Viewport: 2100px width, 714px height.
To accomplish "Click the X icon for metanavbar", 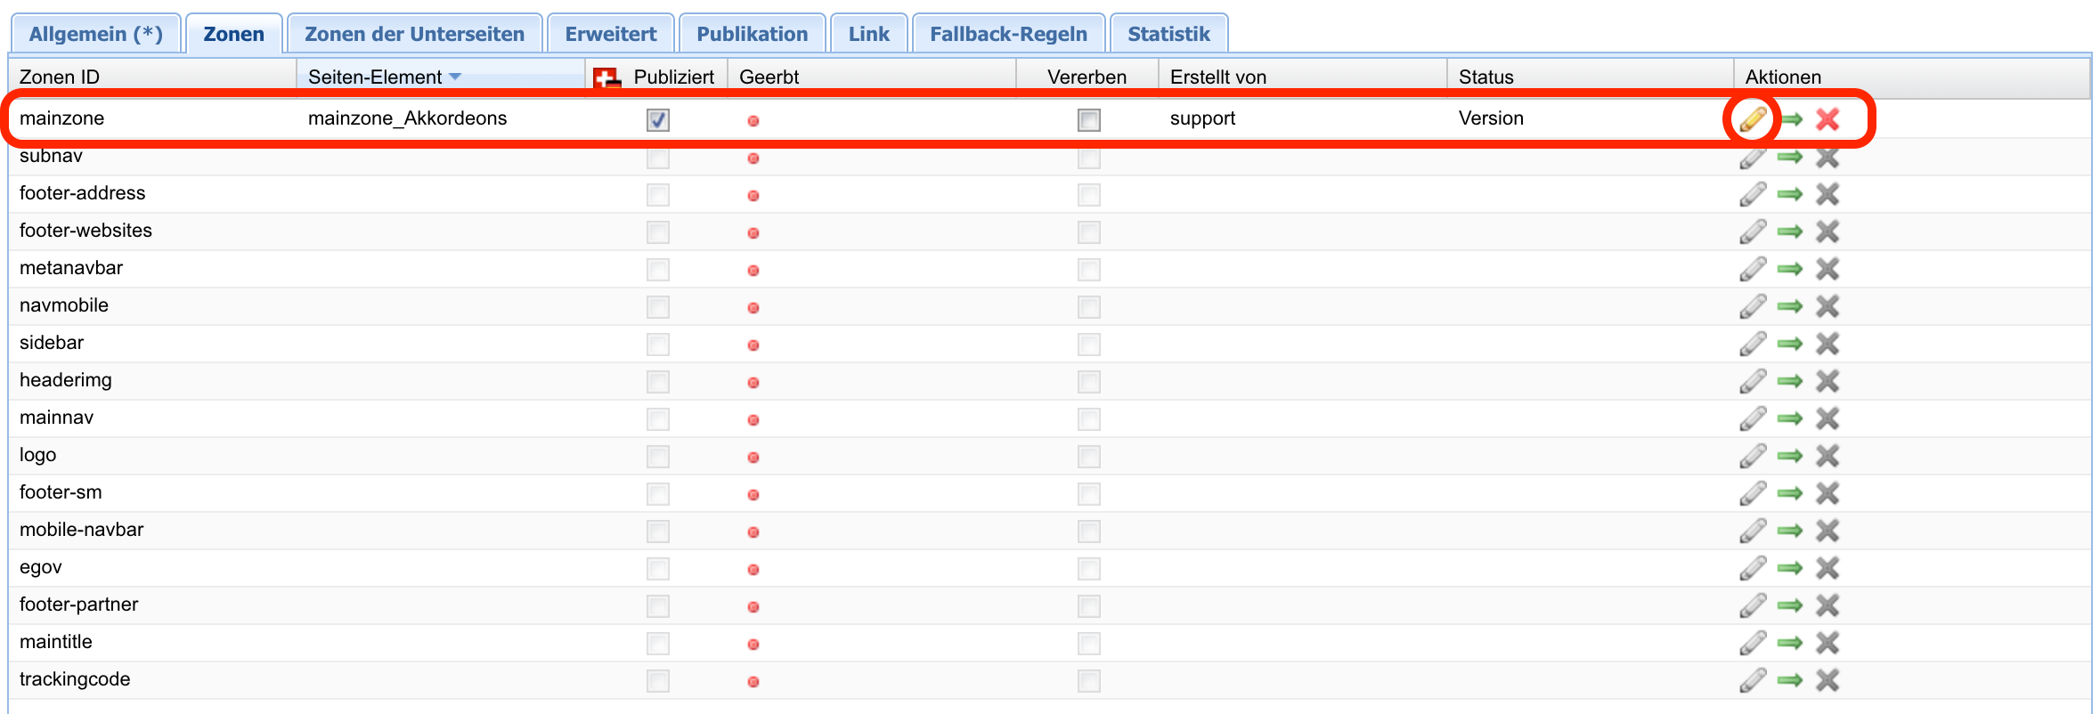I will coord(1827,269).
